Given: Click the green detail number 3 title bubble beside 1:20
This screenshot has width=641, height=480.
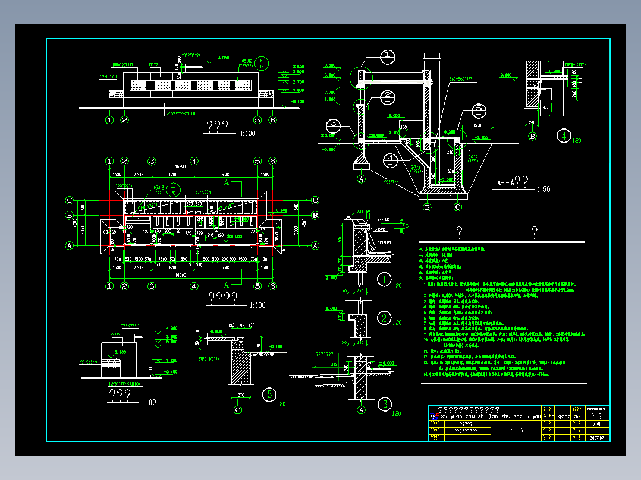Looking at the screenshot, I should pyautogui.click(x=385, y=405).
